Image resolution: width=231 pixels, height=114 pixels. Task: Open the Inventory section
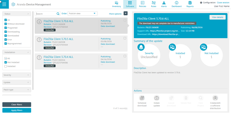[116, 4]
